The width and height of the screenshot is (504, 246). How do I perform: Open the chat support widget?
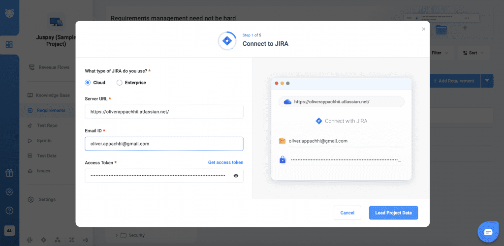pos(488,232)
